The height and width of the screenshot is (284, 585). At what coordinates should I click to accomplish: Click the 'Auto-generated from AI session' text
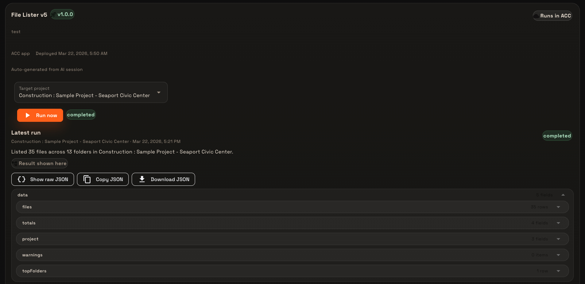(47, 69)
